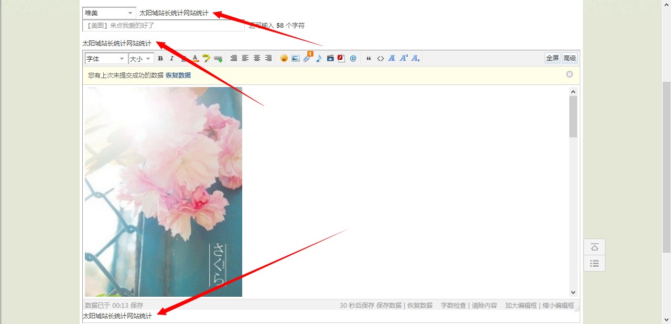Insert a hyperlink with chain icon

pos(218,59)
